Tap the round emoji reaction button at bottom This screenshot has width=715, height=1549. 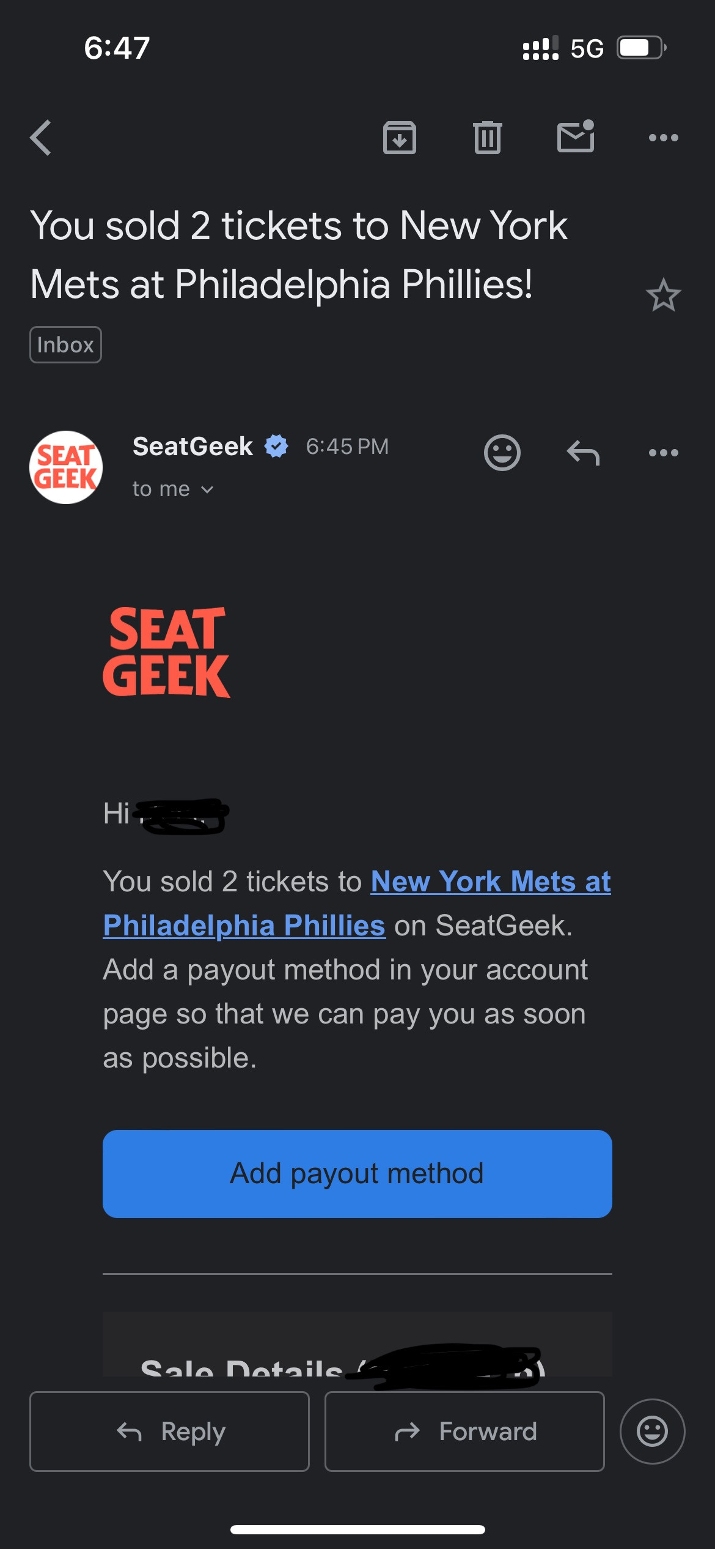652,1432
